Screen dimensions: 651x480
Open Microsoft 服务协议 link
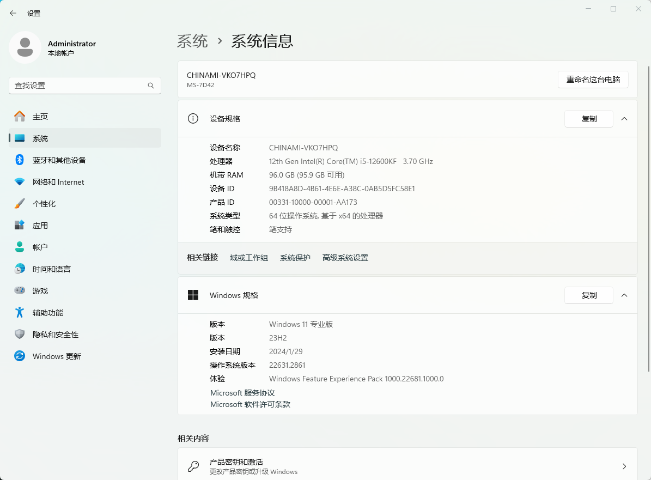(242, 393)
